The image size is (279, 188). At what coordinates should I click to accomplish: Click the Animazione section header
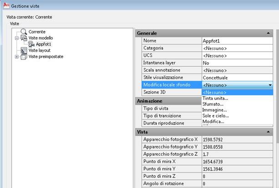(x=168, y=101)
